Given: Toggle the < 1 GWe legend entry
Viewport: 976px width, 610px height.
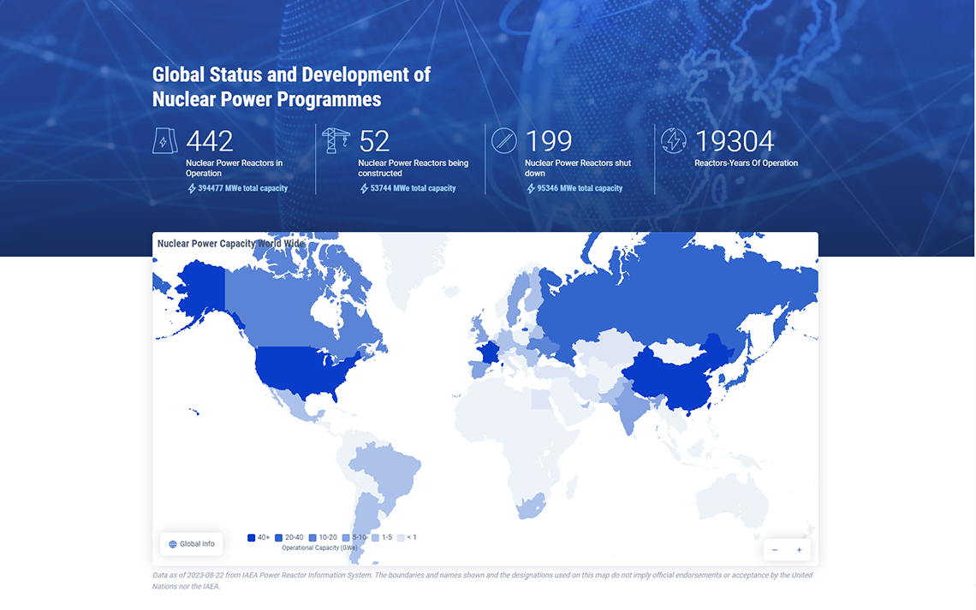Looking at the screenshot, I should click(407, 538).
